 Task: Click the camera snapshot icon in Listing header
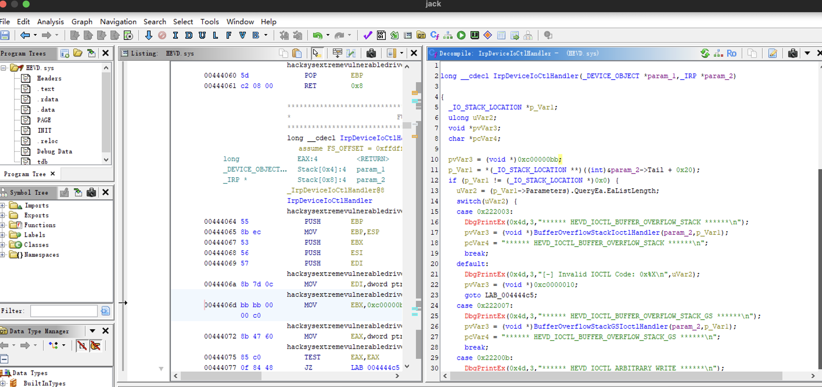click(x=371, y=53)
